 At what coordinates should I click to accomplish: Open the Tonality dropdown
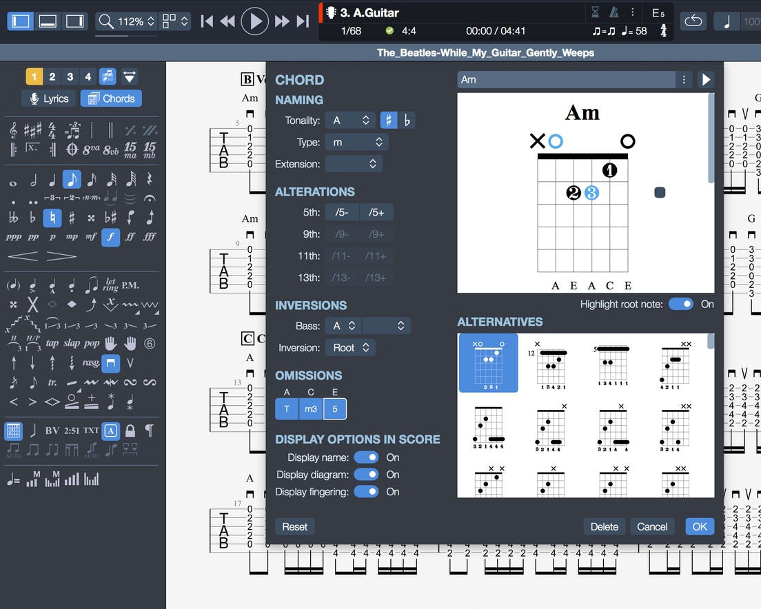[x=349, y=121]
